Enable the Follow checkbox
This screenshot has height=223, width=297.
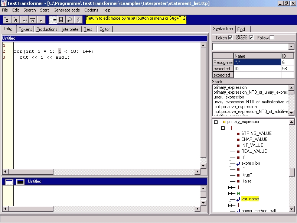(272, 38)
